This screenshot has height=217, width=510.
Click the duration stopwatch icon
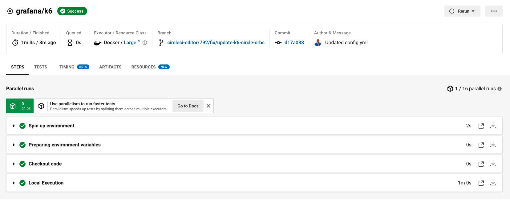point(15,43)
